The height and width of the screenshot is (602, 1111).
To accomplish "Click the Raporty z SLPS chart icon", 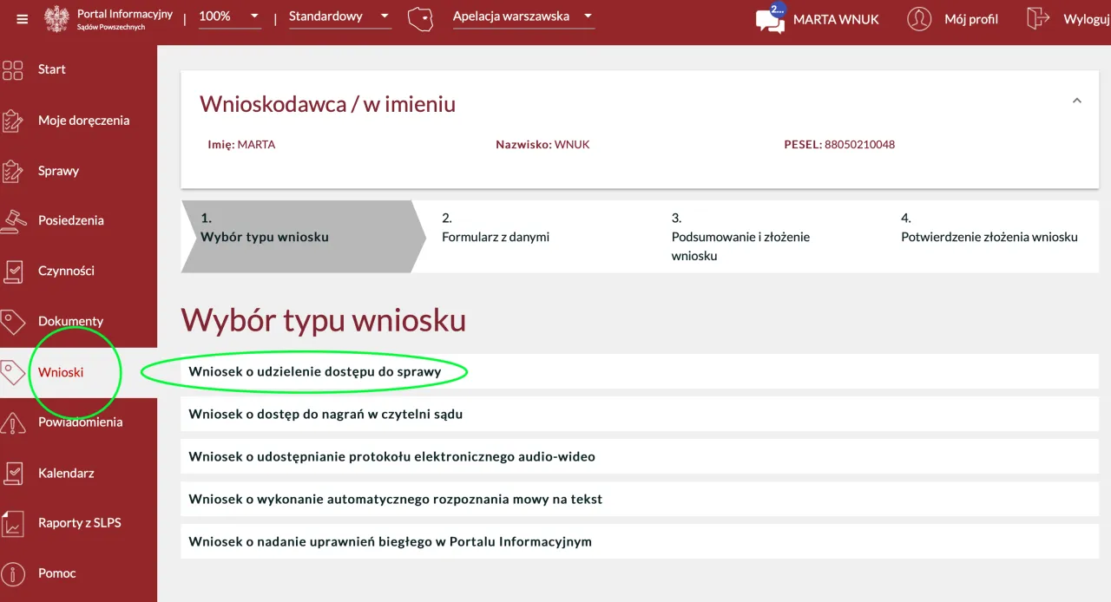I will coord(14,522).
